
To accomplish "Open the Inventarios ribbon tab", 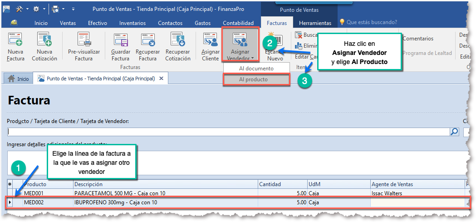I will (132, 23).
